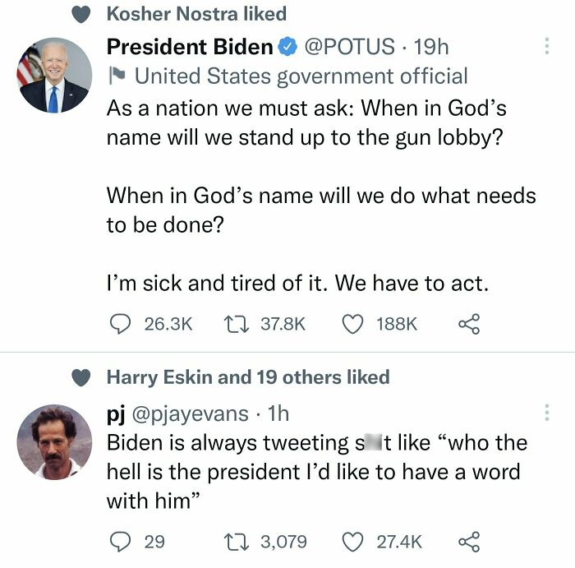The height and width of the screenshot is (568, 575).
Task: Click the blue verified badge
Action: pos(287,48)
